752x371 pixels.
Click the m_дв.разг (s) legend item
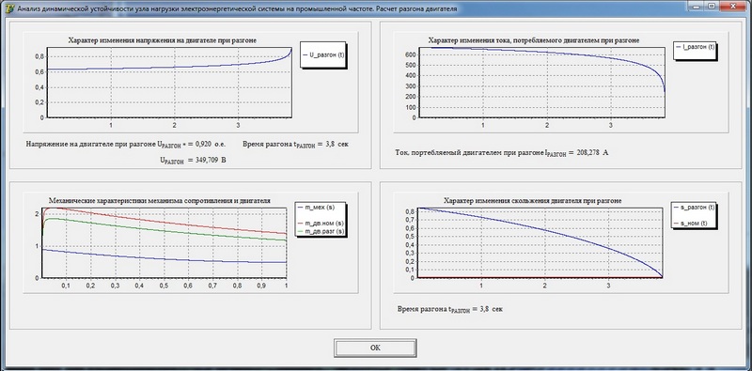[x=321, y=231]
